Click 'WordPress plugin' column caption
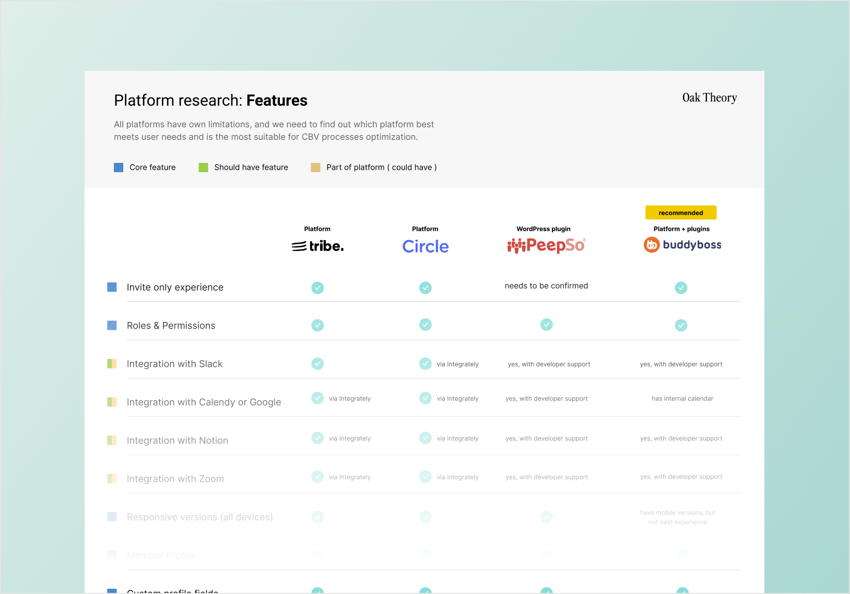 (x=544, y=229)
